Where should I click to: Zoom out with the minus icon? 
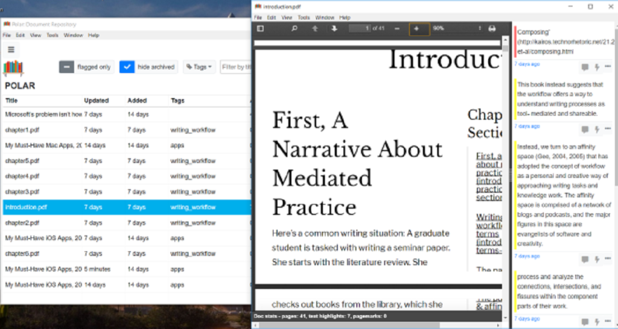[x=397, y=28]
